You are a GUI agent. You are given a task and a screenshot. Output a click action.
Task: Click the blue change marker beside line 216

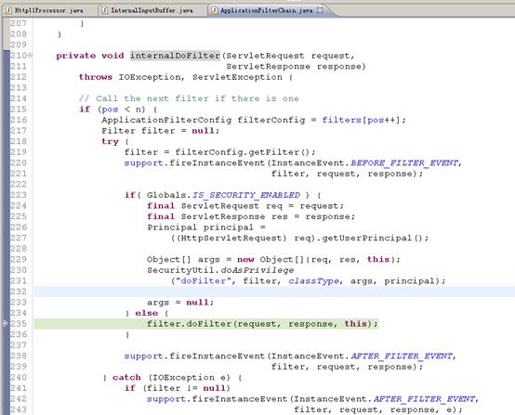click(x=7, y=120)
